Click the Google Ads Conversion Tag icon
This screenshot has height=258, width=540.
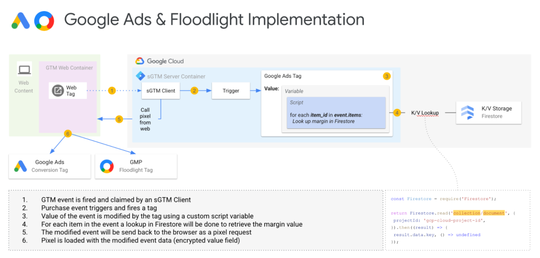tap(21, 166)
